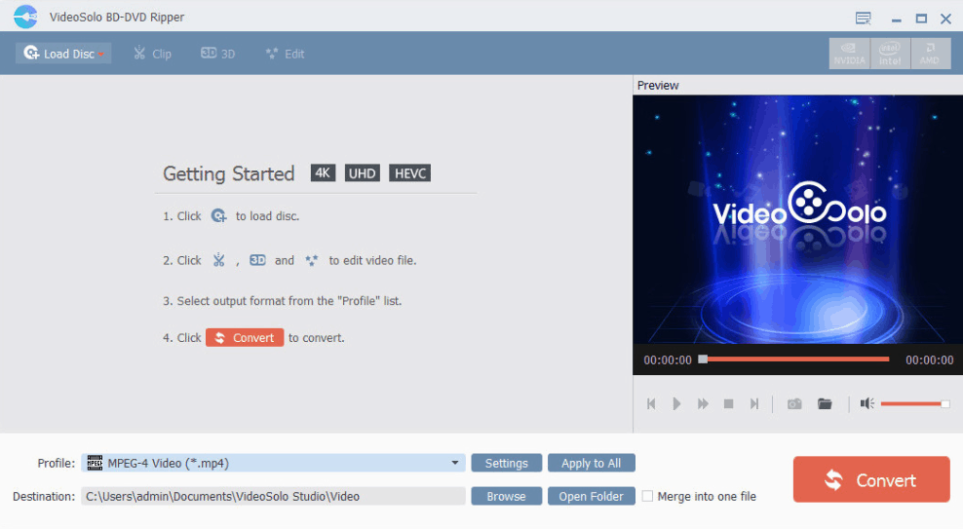The height and width of the screenshot is (529, 963).
Task: Toggle NVIDIA hardware acceleration
Action: [849, 54]
